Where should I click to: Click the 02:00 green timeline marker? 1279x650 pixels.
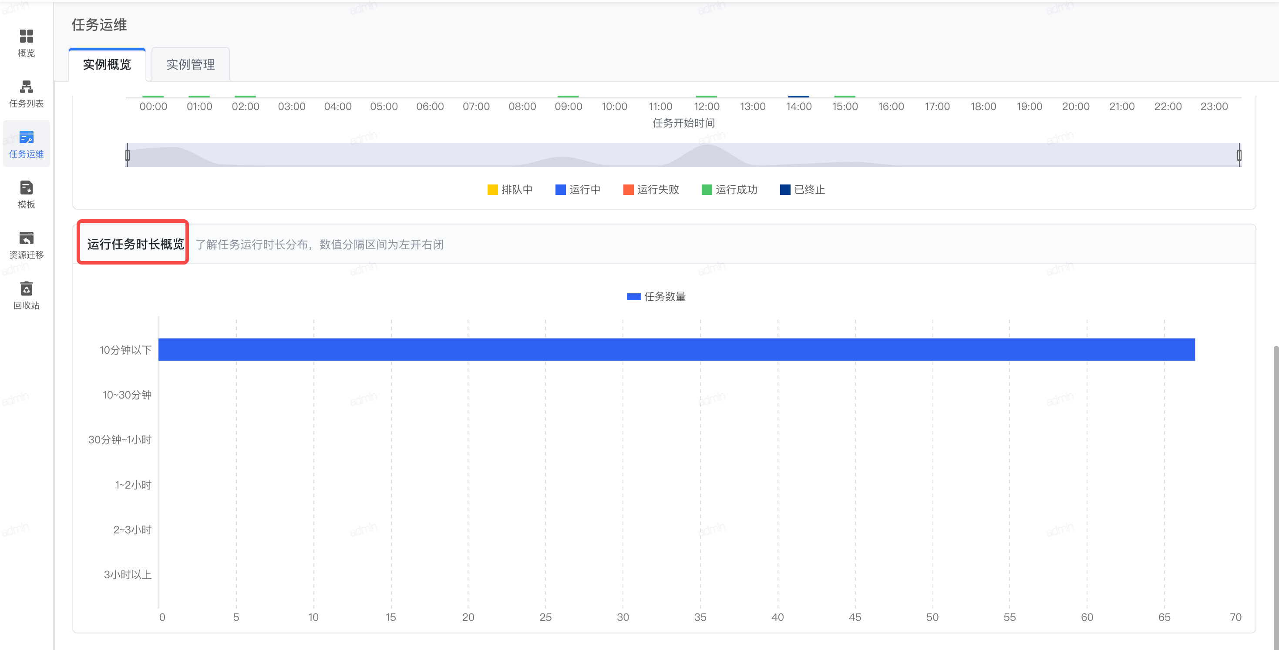point(245,97)
